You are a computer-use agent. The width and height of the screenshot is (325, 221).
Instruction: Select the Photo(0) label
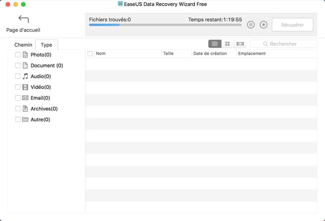[41, 55]
